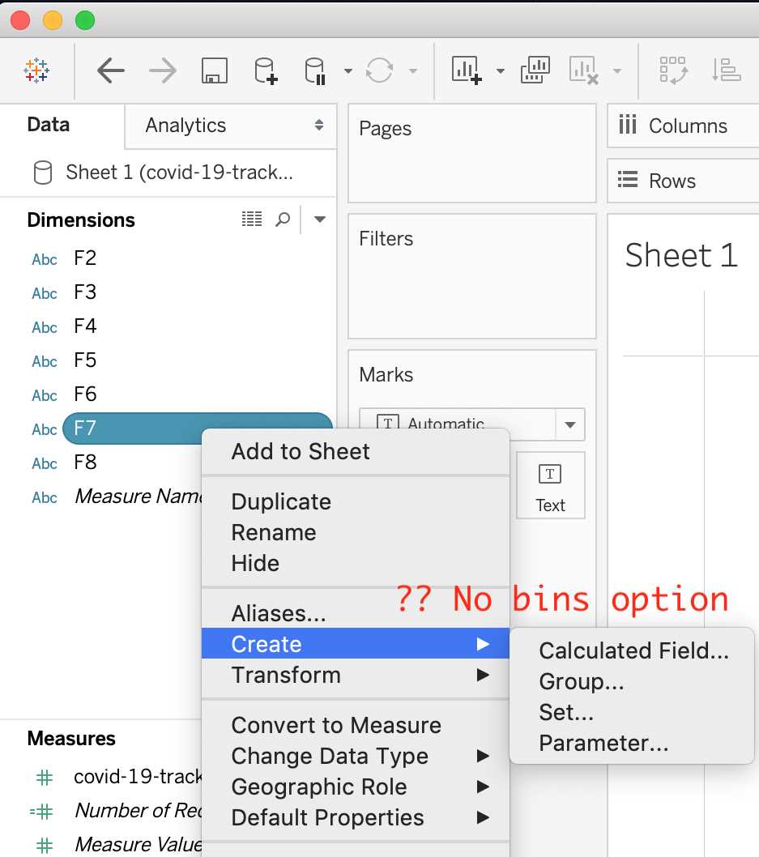The width and height of the screenshot is (759, 857).
Task: Open the Marks type Automatic dropdown
Action: coord(569,424)
